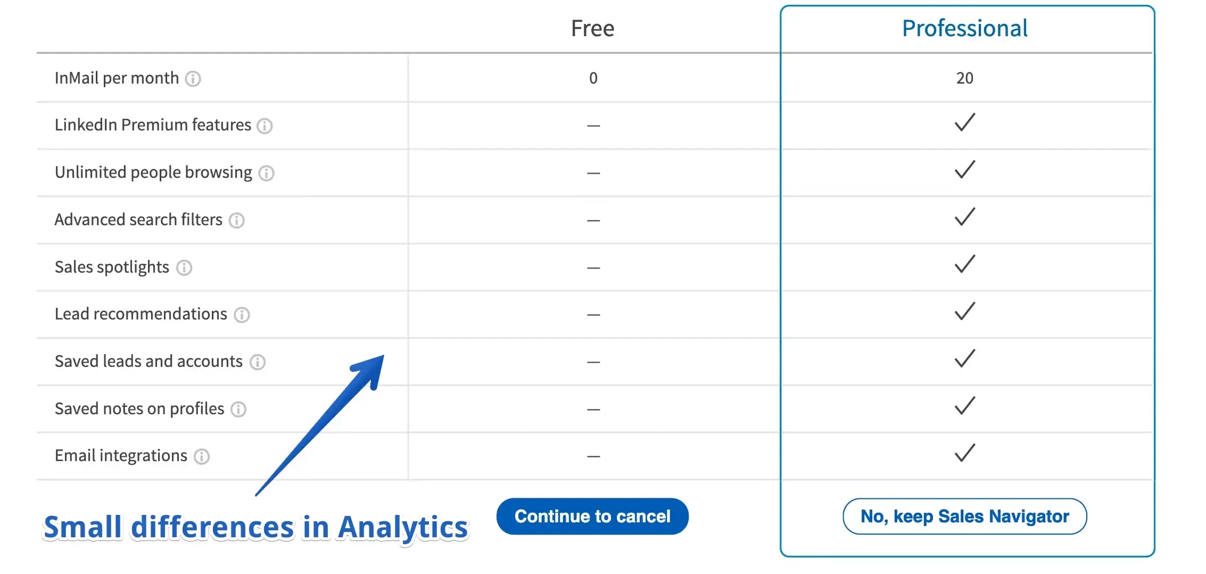Screen dimensions: 1206x574
Task: Open the Unlimited people browsing info icon
Action: pyautogui.click(x=267, y=173)
